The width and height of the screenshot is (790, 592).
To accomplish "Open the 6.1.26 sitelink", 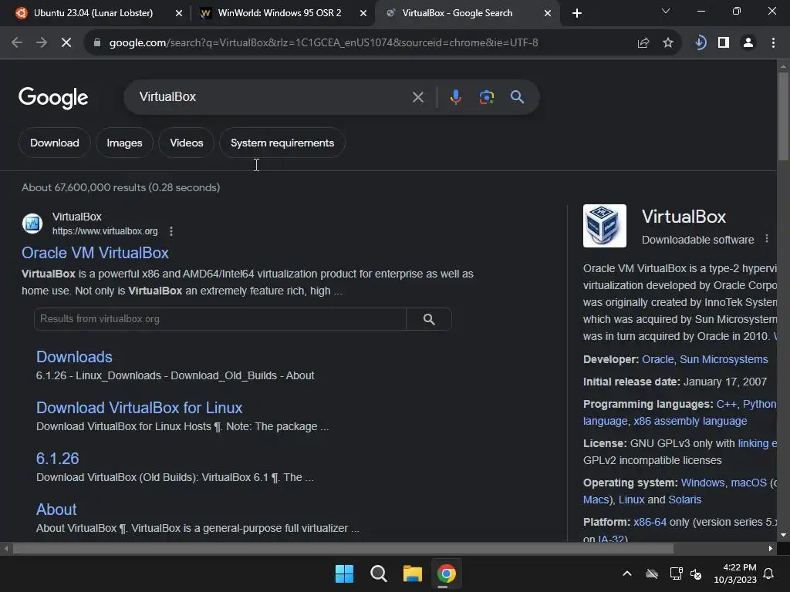I will [57, 459].
